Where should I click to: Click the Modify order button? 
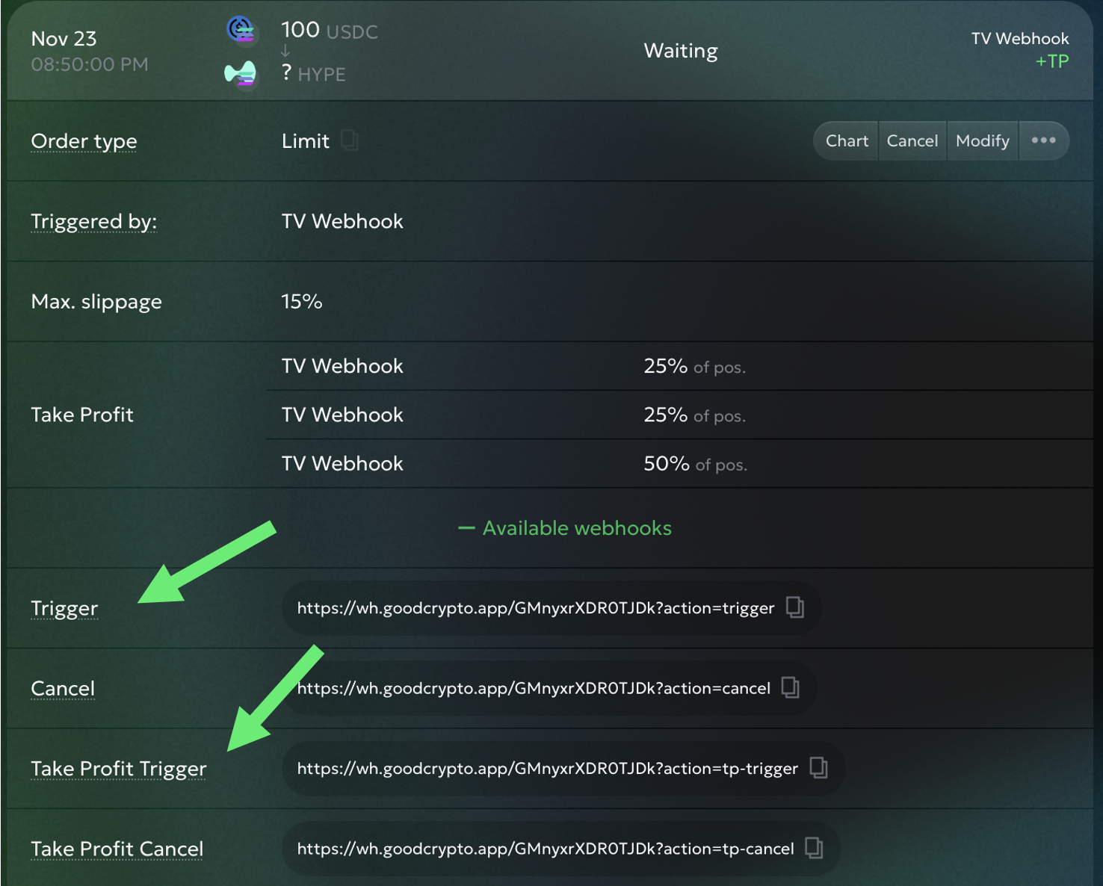tap(982, 140)
